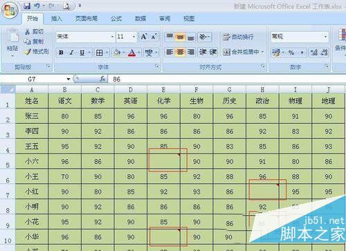Apply comma style
Image resolution: width=346 pixels, height=251 pixels.
coord(302,53)
